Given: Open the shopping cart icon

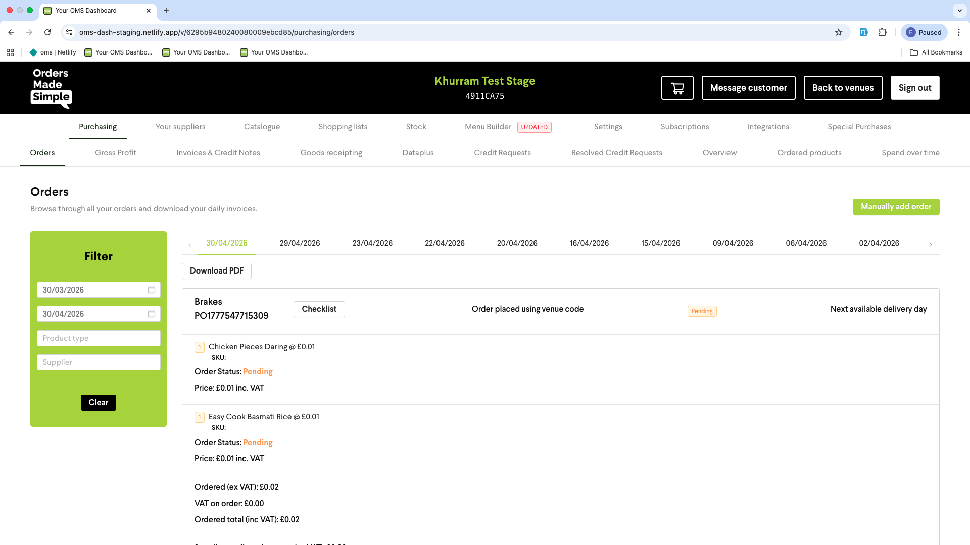Looking at the screenshot, I should click(x=677, y=88).
